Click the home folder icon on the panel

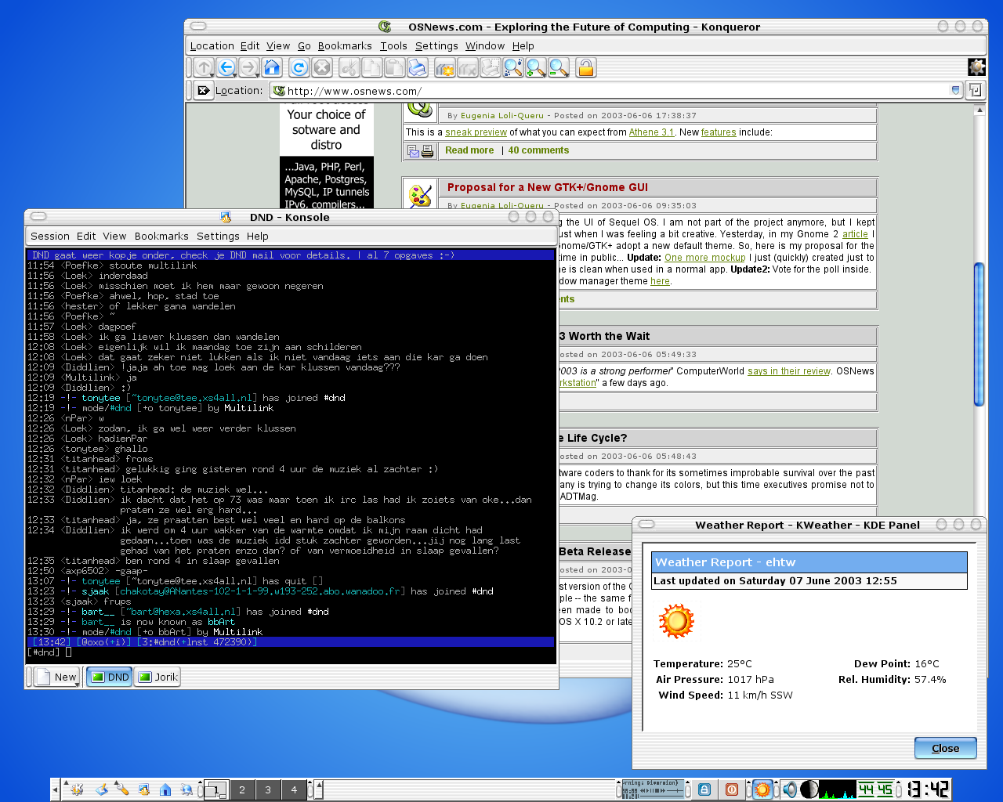[x=165, y=789]
